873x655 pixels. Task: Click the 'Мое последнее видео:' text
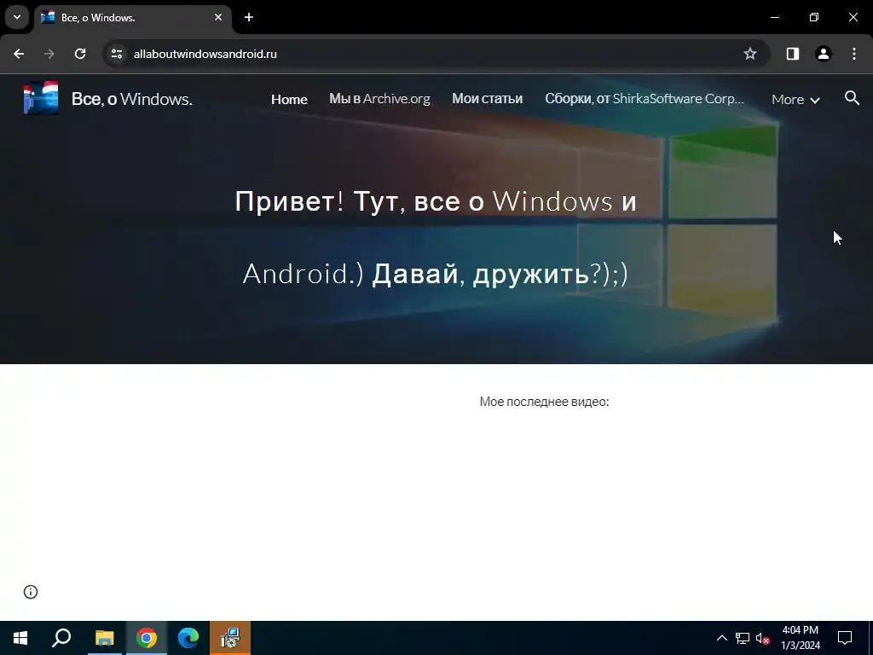545,402
